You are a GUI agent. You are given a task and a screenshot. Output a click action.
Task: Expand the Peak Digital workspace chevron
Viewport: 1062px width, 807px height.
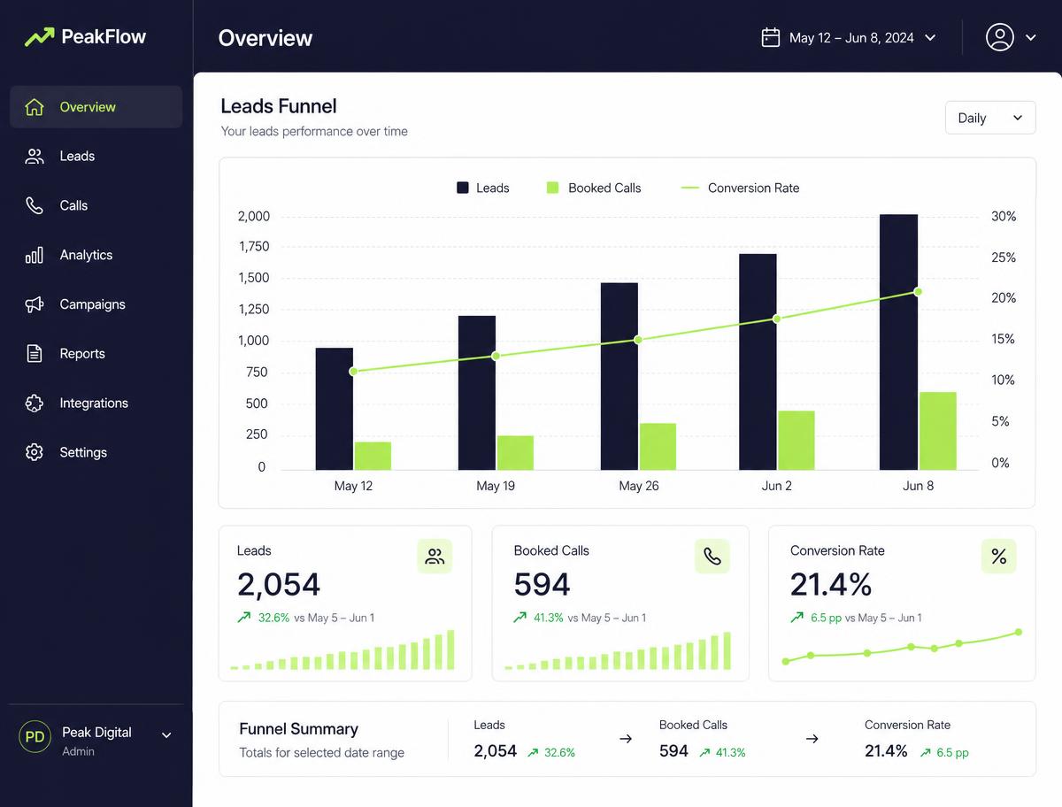click(x=166, y=735)
